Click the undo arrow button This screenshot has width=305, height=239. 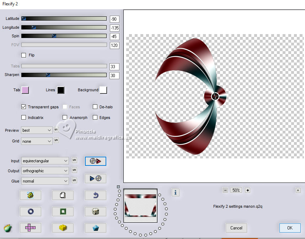coord(95,195)
